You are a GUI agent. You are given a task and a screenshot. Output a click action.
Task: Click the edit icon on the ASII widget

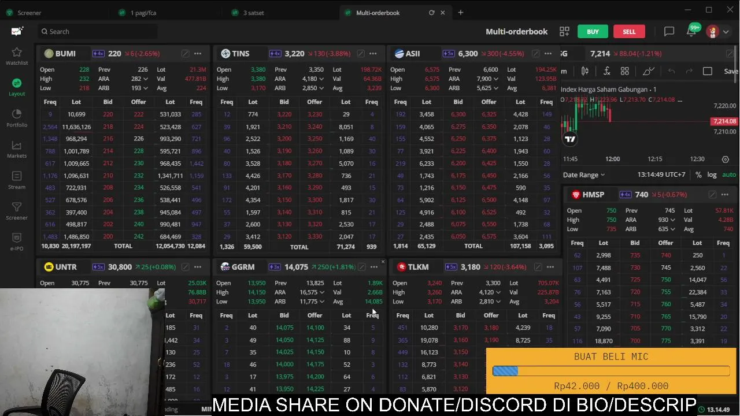[x=536, y=54]
